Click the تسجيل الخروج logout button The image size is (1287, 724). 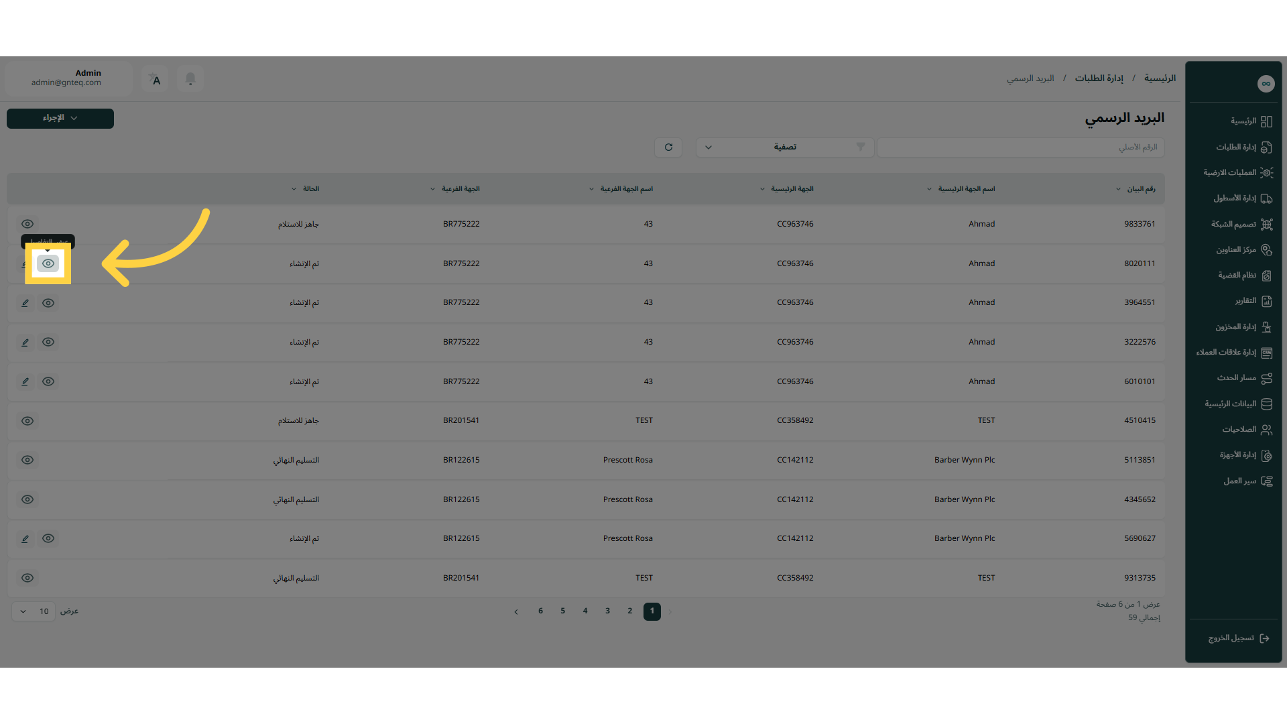point(1239,638)
